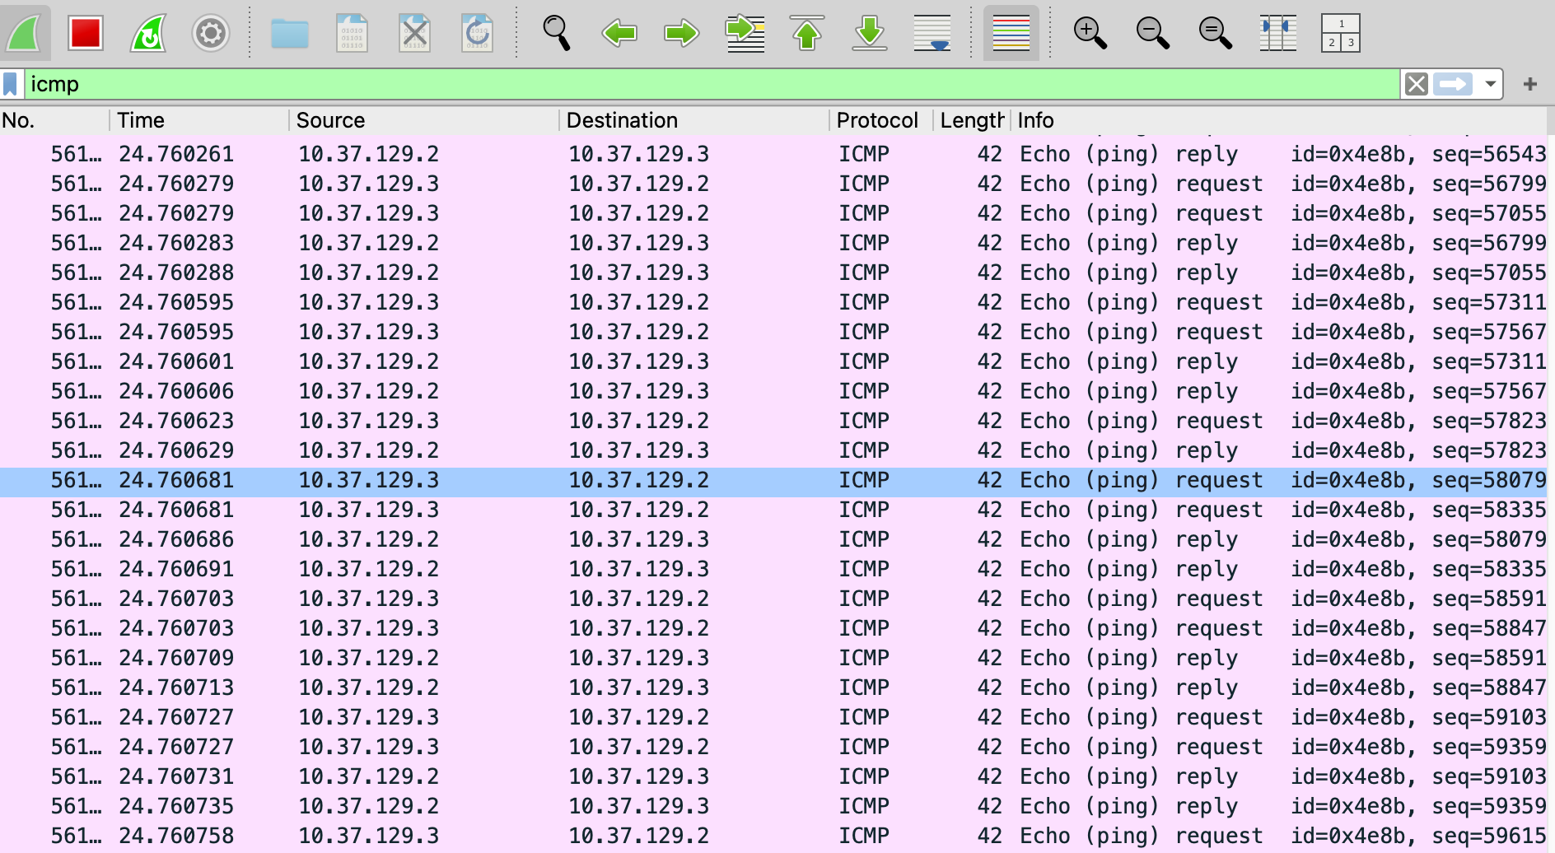Click the Find packet magnifier icon
This screenshot has width=1555, height=853.
point(557,34)
